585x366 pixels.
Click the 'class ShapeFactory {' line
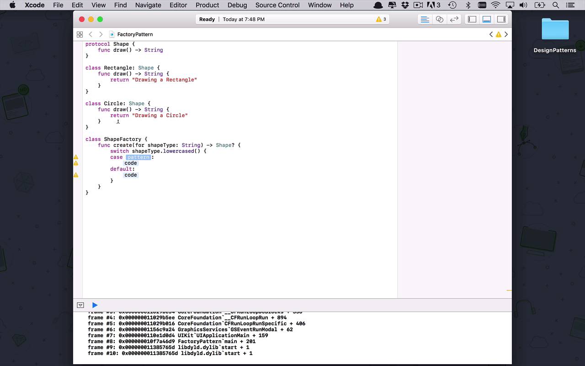pos(117,139)
